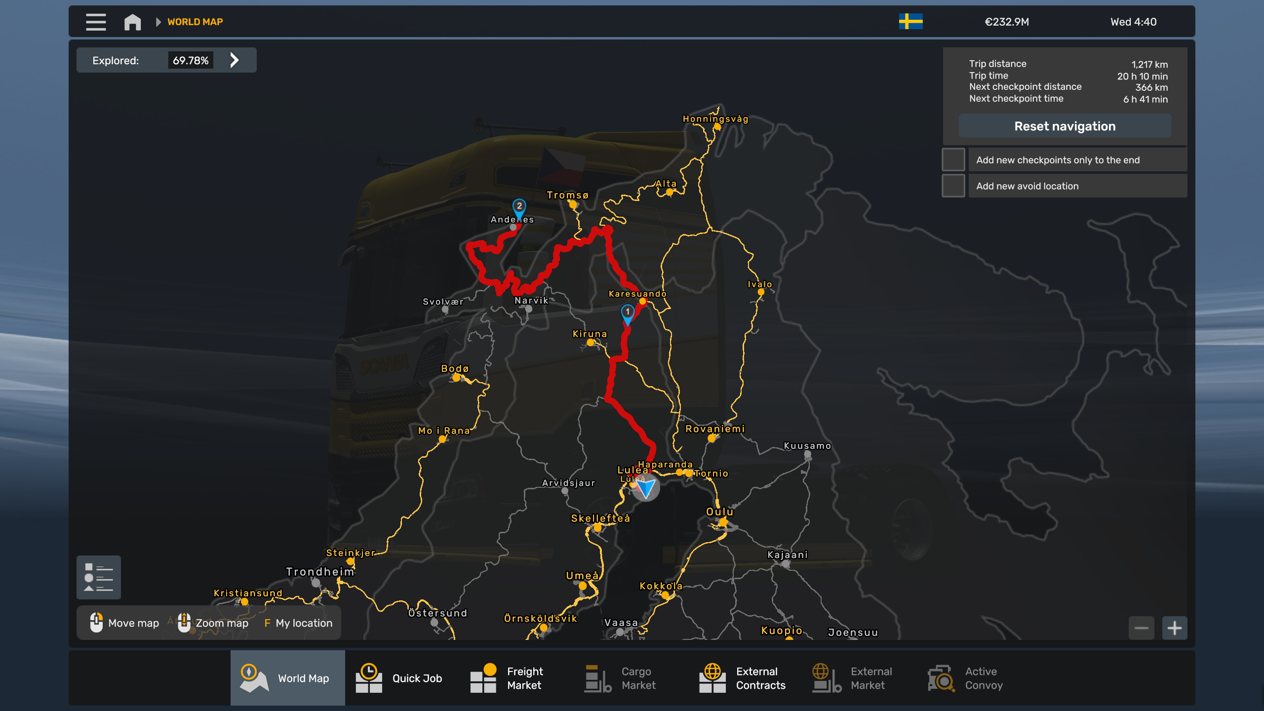1264x711 pixels.
Task: Click breadcrumb arrow before WORLD MAP
Action: tap(158, 22)
